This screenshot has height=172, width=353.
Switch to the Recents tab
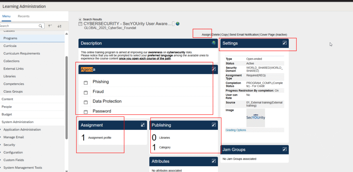click(23, 16)
